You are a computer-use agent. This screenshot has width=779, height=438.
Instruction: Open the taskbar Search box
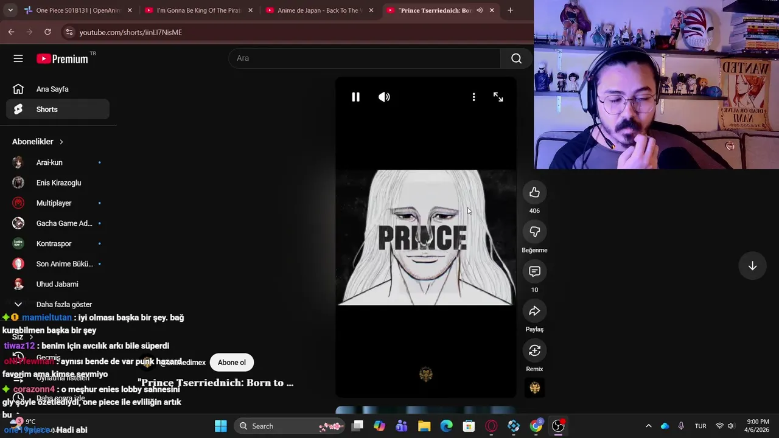tap(290, 426)
